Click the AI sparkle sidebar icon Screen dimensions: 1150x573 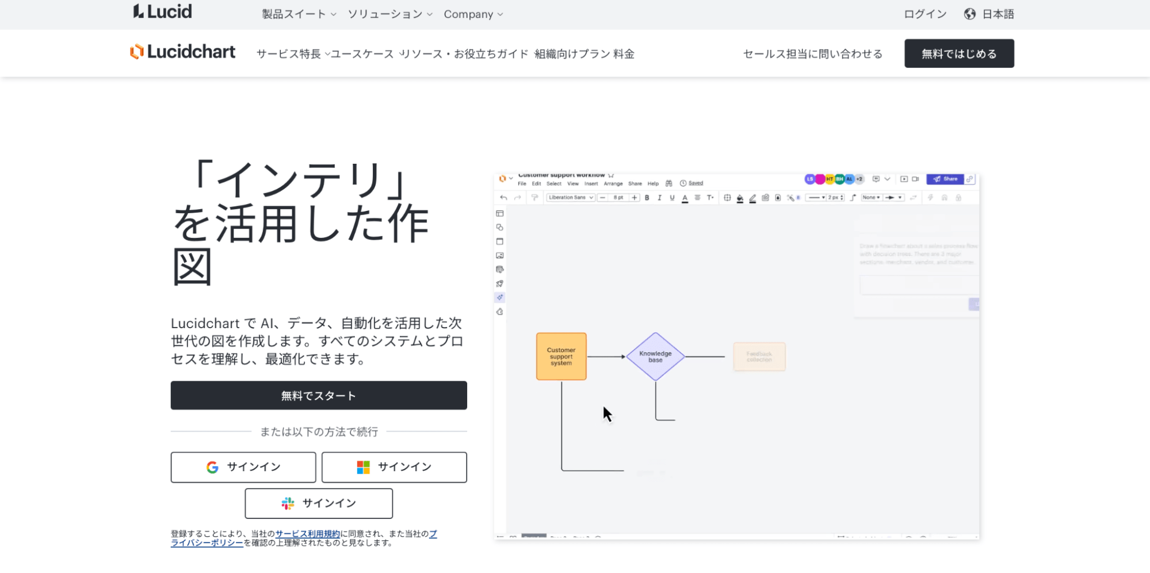[x=500, y=298]
